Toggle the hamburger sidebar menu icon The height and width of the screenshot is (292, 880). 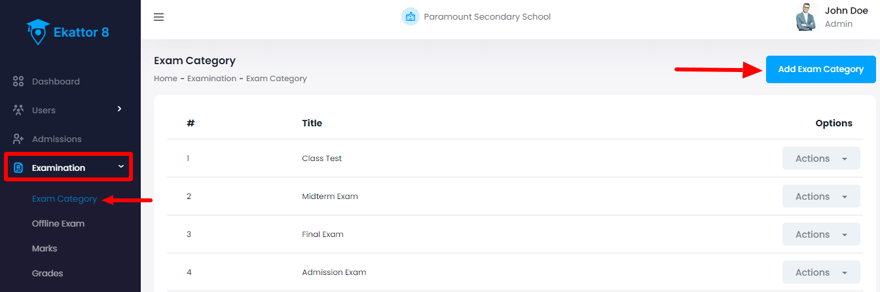click(158, 17)
